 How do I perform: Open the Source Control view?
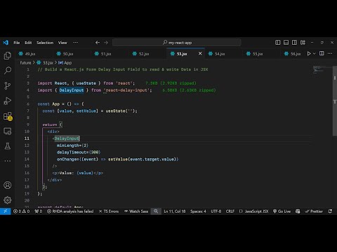coord(8,85)
